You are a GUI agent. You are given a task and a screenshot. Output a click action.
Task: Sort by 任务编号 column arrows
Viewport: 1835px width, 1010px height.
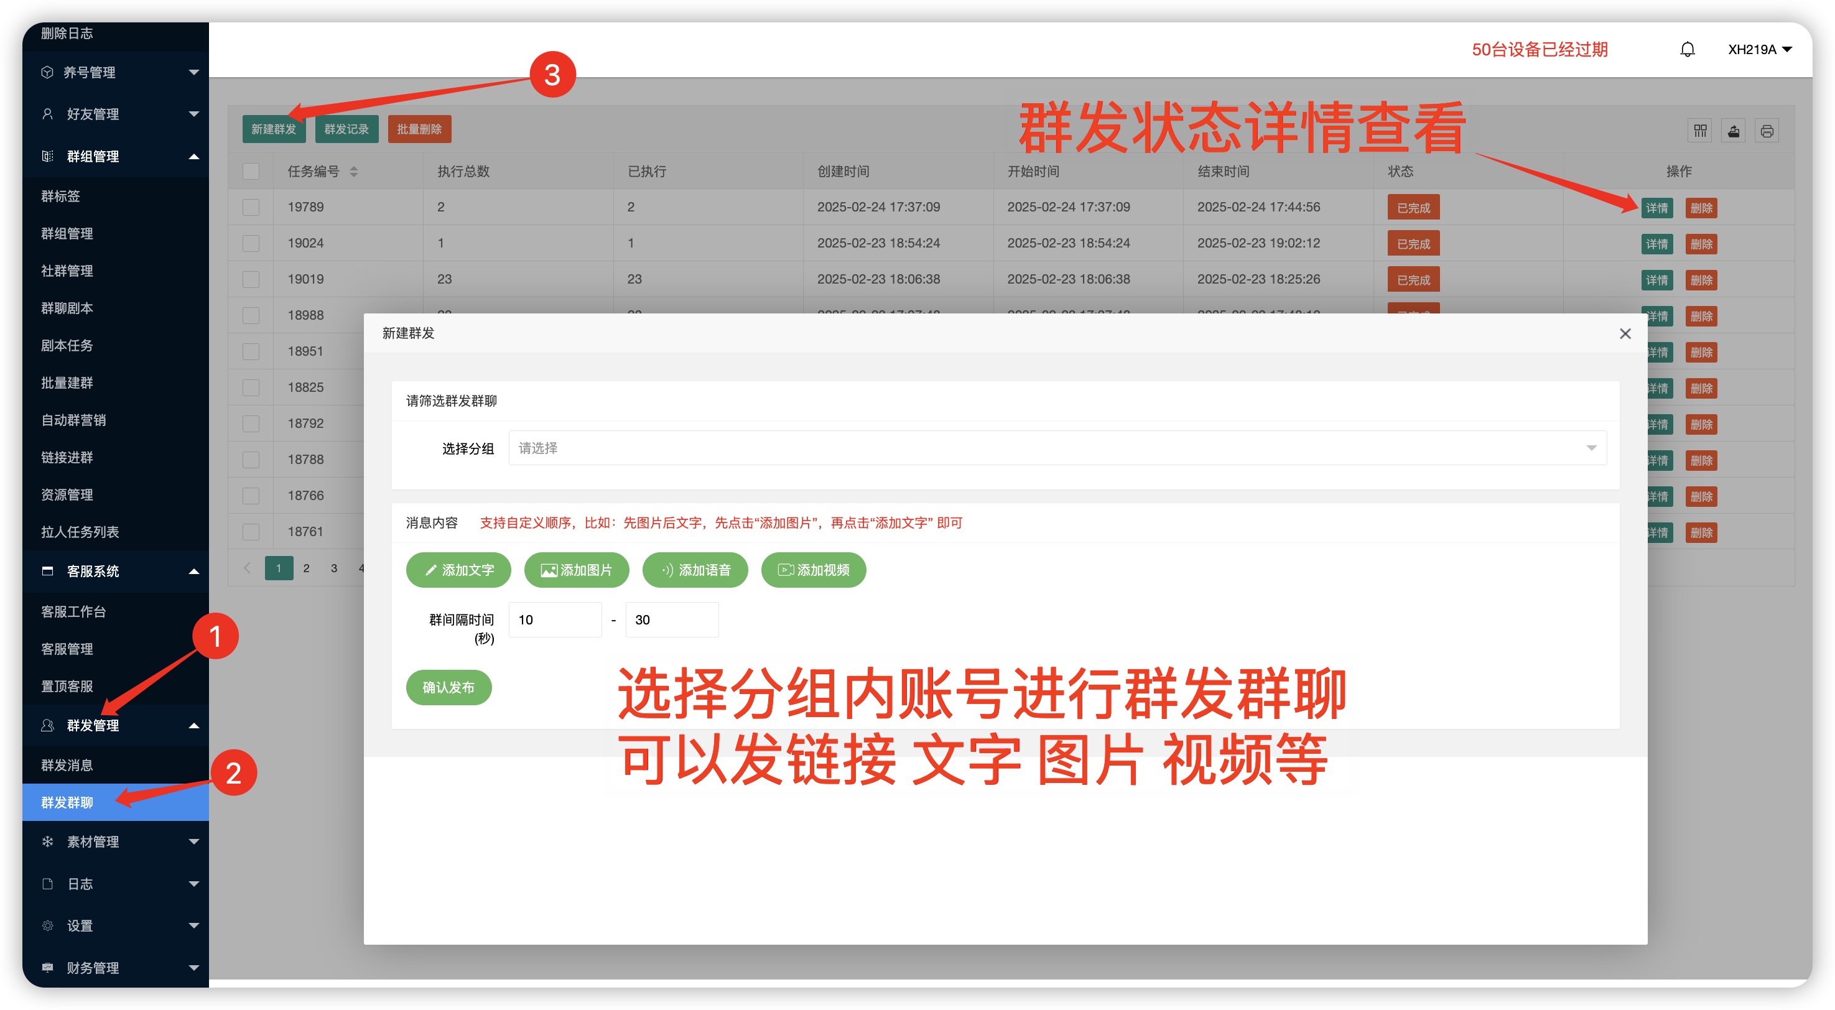coord(354,171)
